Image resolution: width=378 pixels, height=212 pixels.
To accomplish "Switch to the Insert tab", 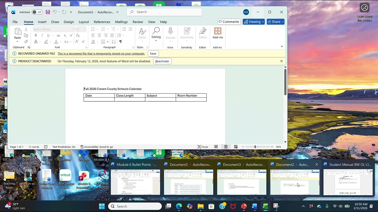I will pyautogui.click(x=42, y=22).
